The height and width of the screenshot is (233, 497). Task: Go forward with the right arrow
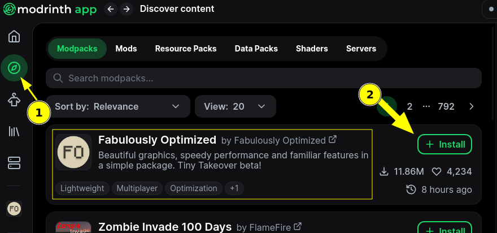coord(127,9)
